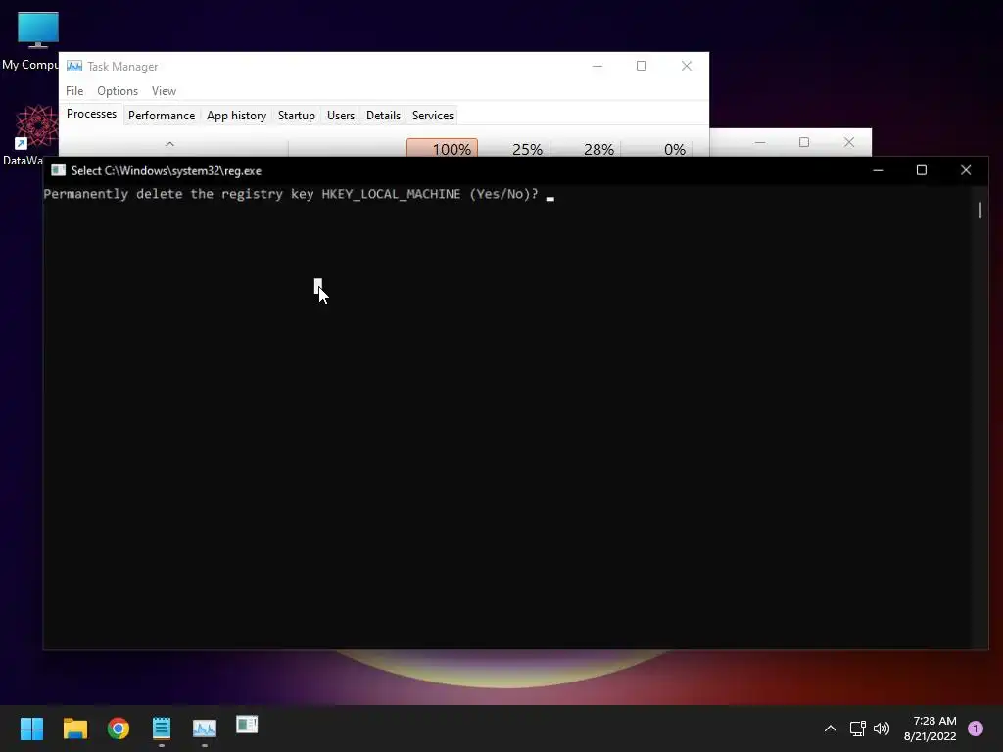Image resolution: width=1003 pixels, height=752 pixels.
Task: Click the console vertical scrollbar thumb
Action: [x=979, y=210]
